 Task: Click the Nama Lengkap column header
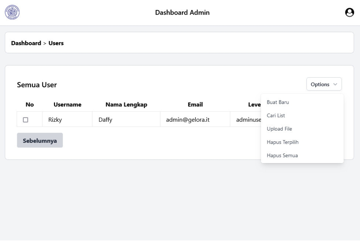(126, 105)
